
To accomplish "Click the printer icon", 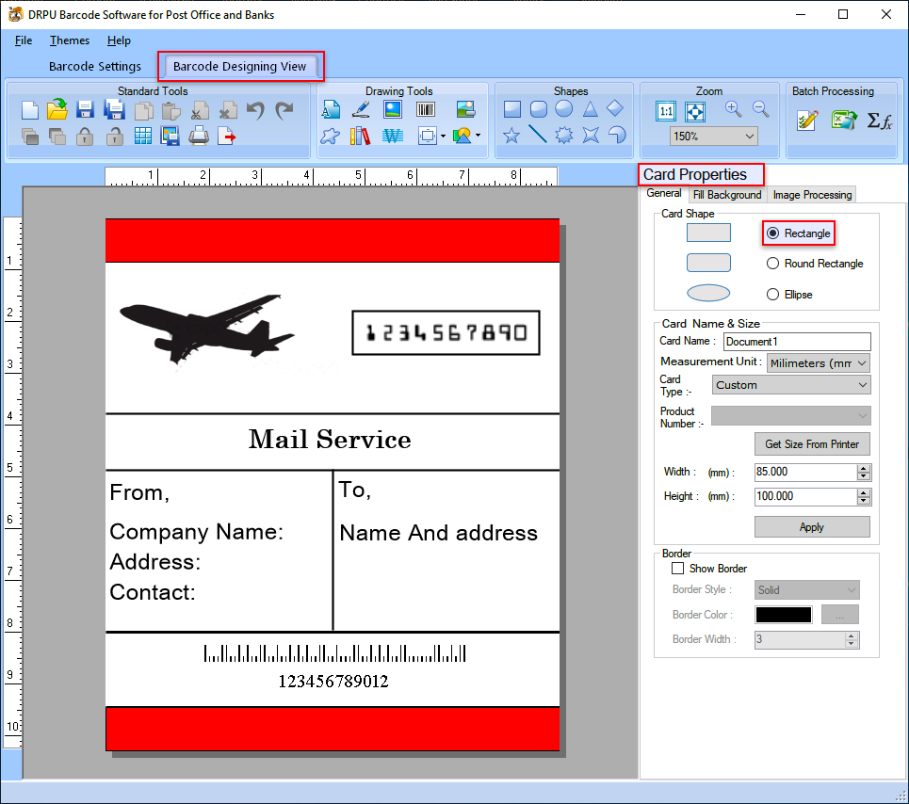I will click(x=199, y=137).
